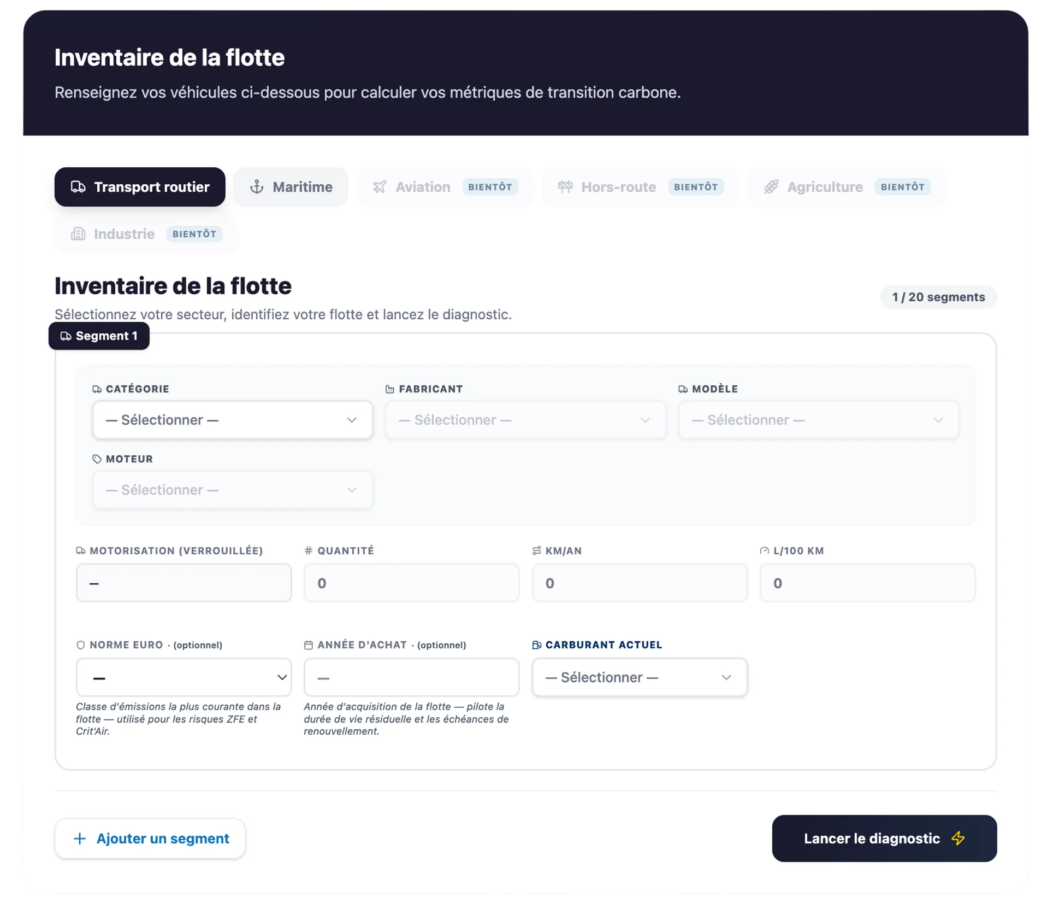Screen dimensions: 1041x903
Task: Click Lancer le diagnostic button
Action: 884,838
